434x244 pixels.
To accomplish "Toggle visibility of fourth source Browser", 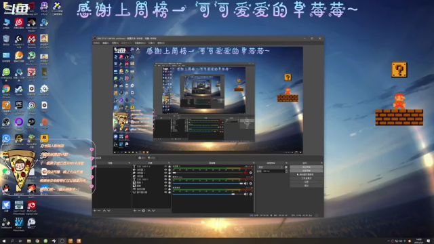I will click(x=165, y=176).
